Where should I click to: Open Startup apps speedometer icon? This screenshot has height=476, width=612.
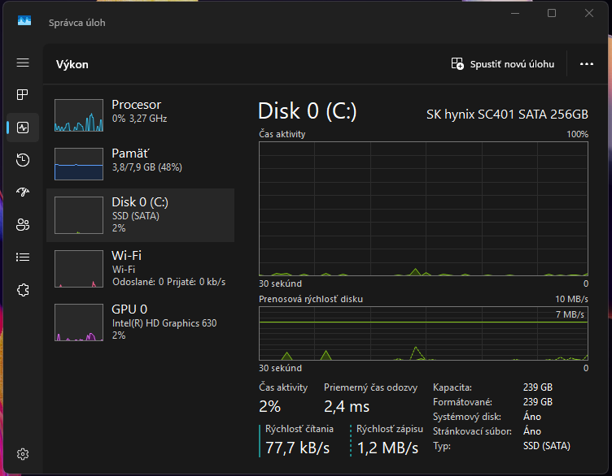[23, 193]
